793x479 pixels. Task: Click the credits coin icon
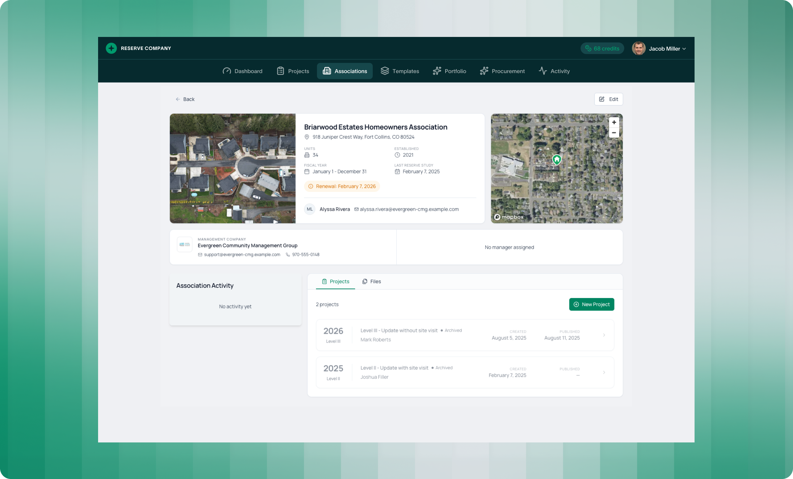point(588,49)
